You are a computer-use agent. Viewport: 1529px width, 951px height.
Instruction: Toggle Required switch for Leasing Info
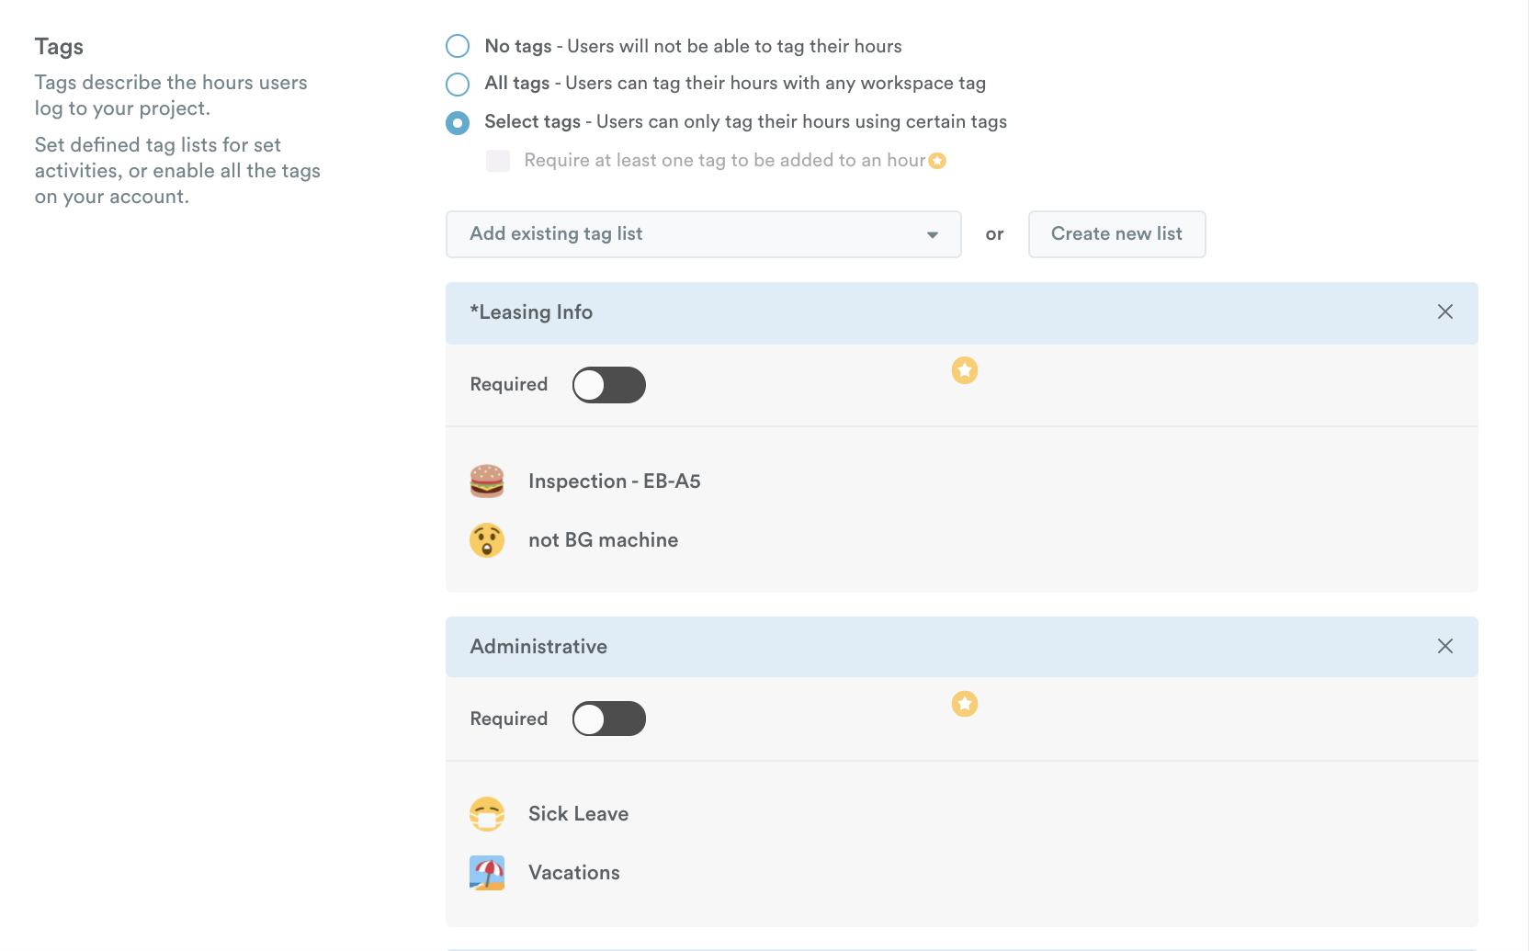click(608, 385)
